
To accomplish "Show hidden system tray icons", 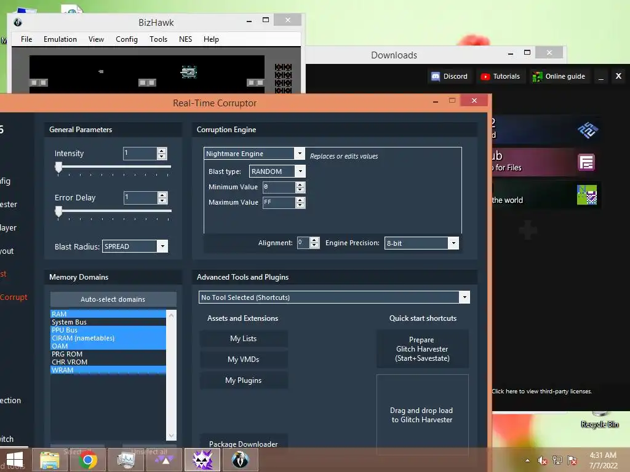I will coord(527,460).
